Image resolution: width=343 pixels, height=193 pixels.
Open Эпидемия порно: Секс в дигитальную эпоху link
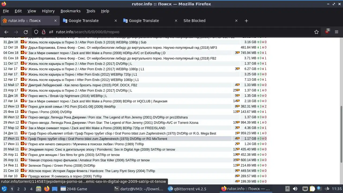[x=102, y=150]
